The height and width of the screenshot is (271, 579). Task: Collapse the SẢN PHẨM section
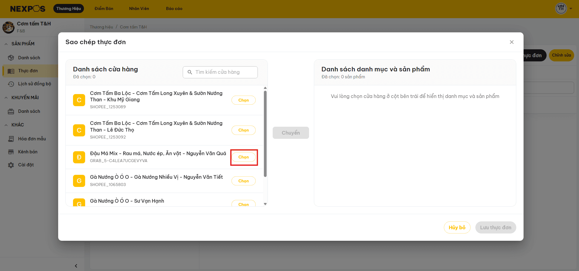coord(6,44)
